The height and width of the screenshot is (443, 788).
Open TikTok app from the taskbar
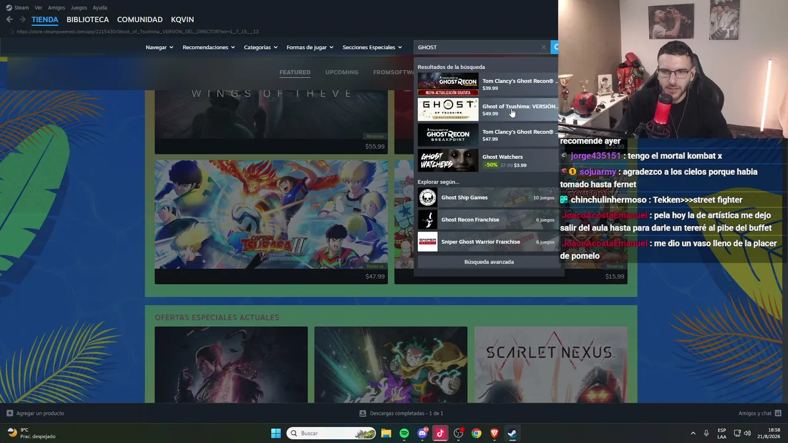(440, 433)
